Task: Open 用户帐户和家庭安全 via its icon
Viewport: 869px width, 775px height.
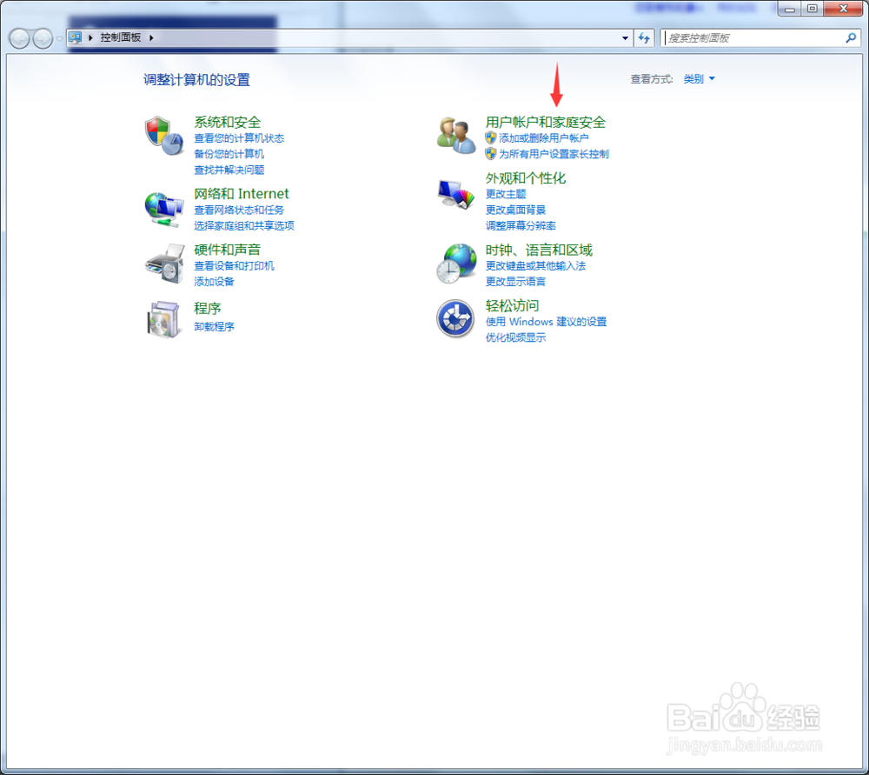Action: tap(454, 135)
